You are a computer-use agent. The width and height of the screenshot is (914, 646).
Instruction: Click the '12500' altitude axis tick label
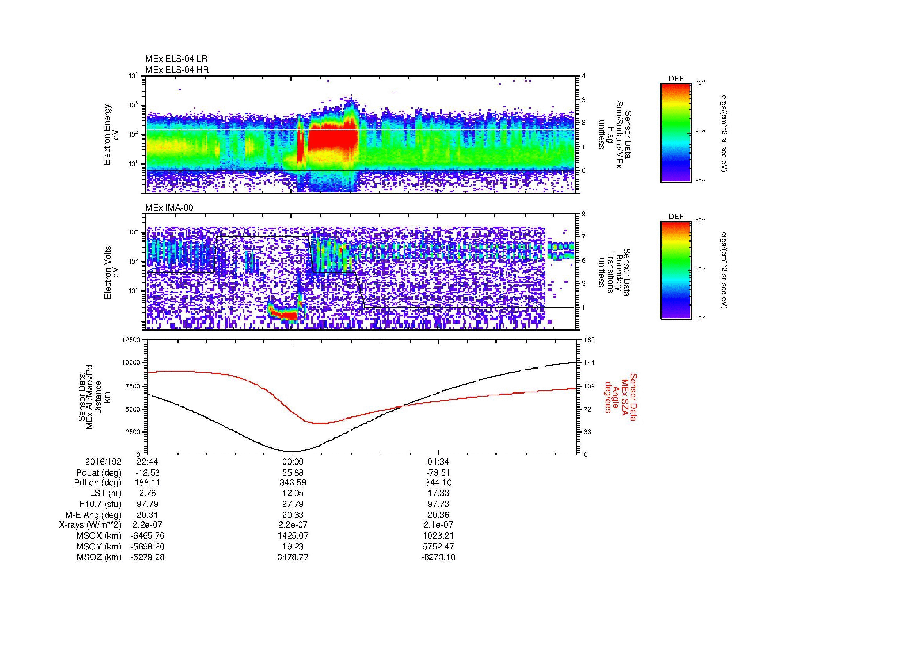(x=131, y=340)
